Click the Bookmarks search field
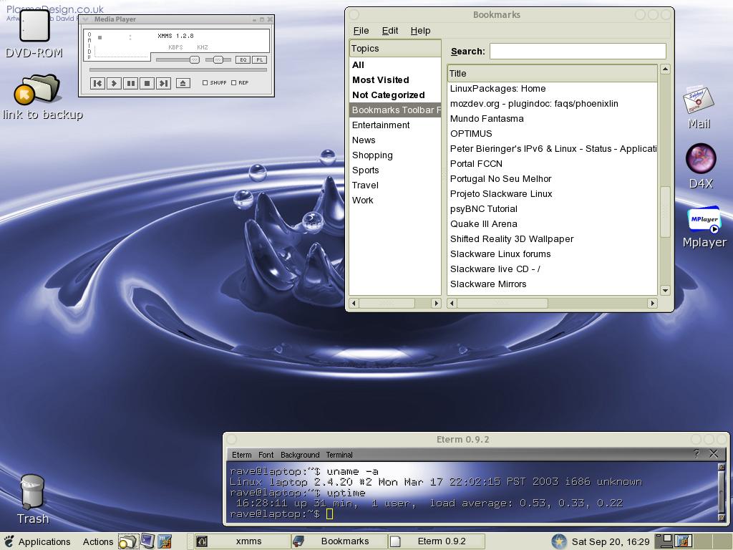 [x=577, y=51]
